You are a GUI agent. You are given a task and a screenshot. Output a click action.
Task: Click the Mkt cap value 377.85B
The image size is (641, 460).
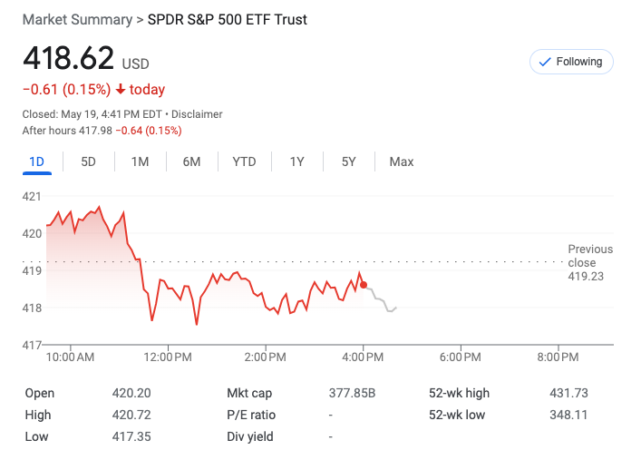pyautogui.click(x=352, y=393)
